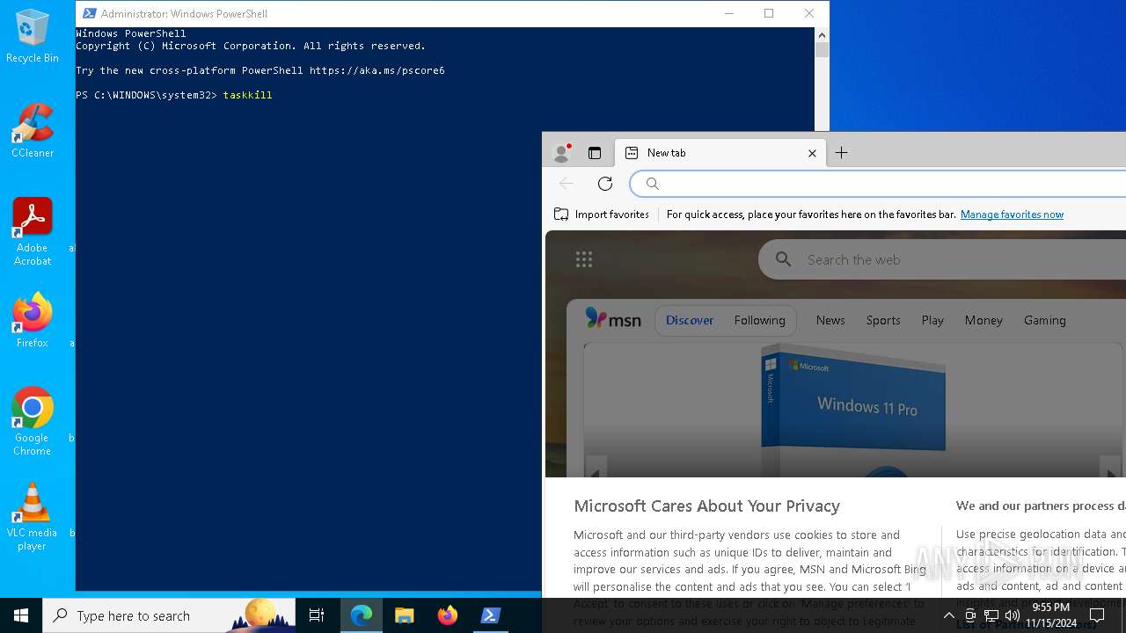Click the Edge profile avatar icon
The height and width of the screenshot is (633, 1126).
click(x=561, y=153)
